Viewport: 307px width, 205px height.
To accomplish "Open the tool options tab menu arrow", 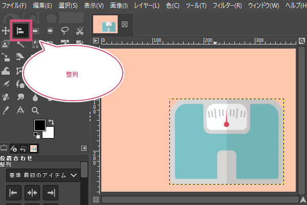I will pyautogui.click(x=84, y=148).
